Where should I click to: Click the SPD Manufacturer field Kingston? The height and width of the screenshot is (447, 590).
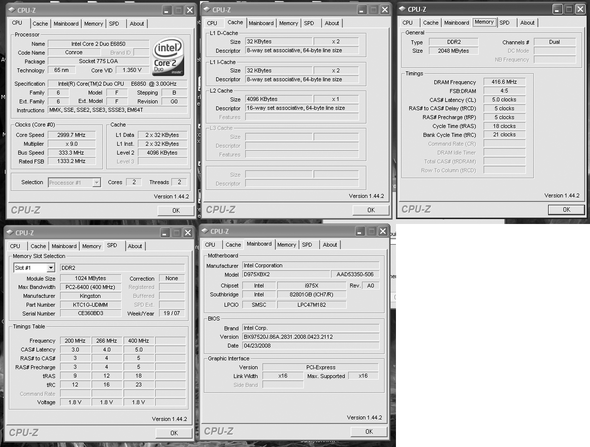coord(91,296)
